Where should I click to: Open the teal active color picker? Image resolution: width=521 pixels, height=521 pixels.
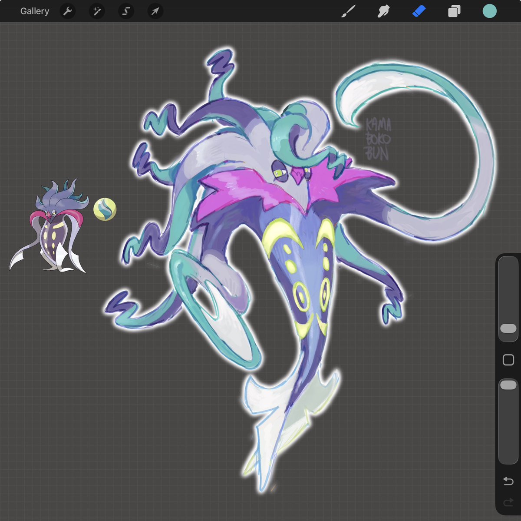click(x=490, y=11)
